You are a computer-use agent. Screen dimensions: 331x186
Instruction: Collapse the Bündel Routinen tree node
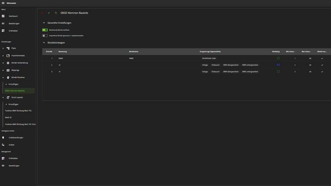click(x=3, y=77)
